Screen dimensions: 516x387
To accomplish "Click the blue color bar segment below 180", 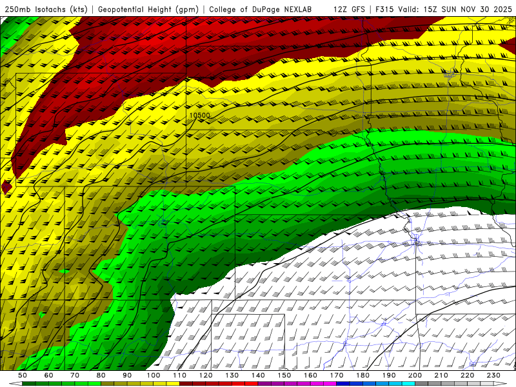I will click(370, 384).
